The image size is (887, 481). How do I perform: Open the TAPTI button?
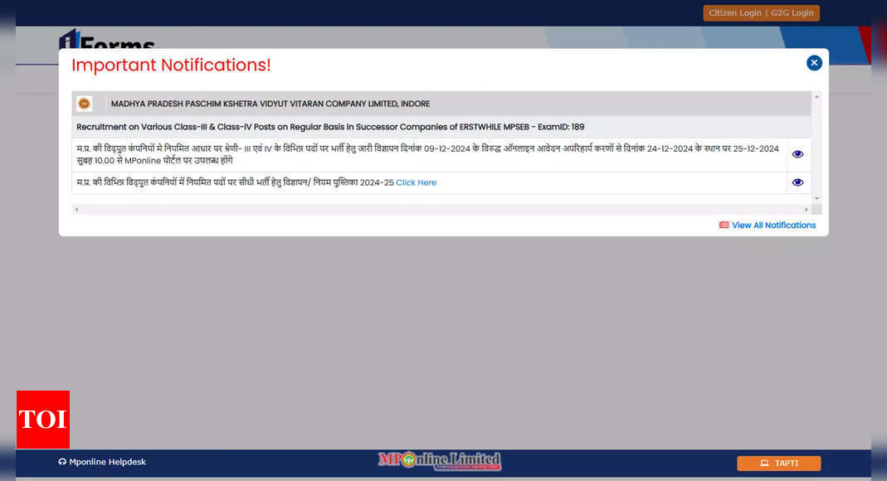pos(778,464)
